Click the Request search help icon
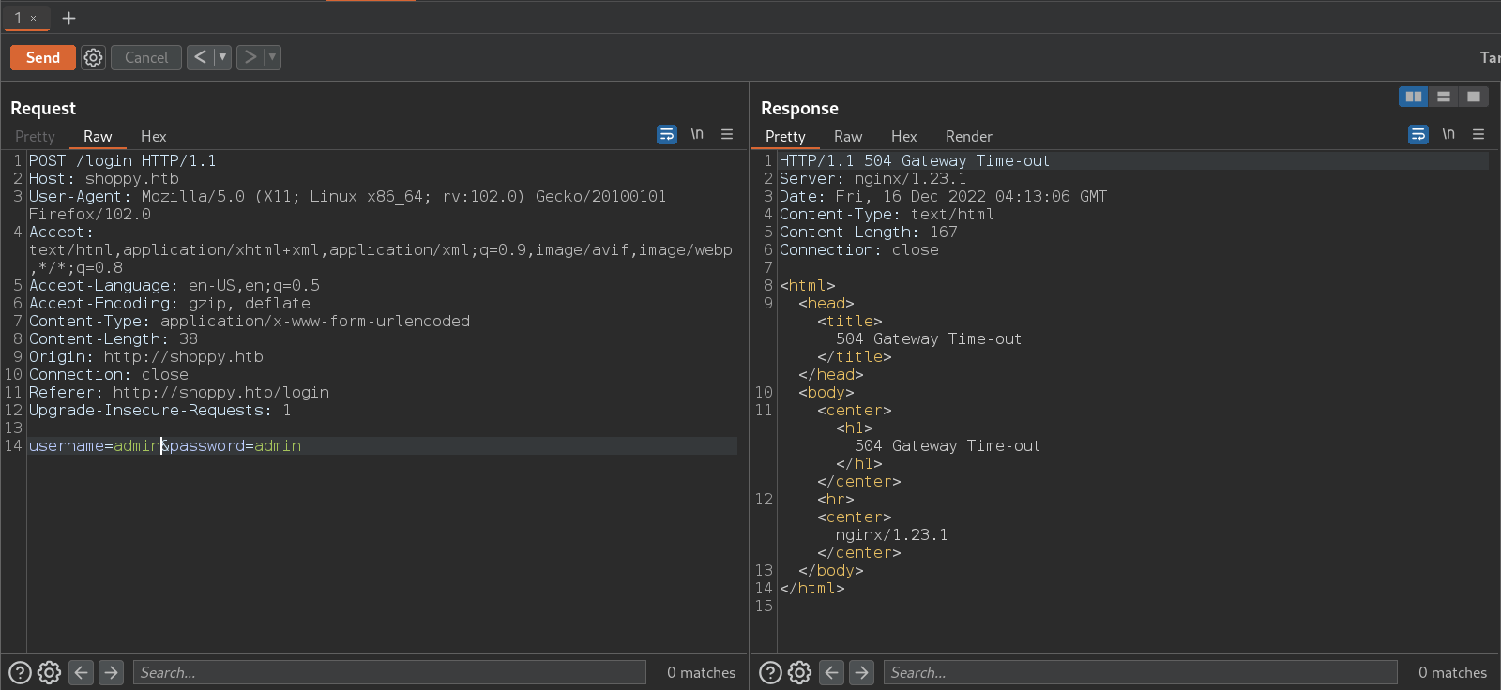1501x690 pixels. tap(20, 672)
